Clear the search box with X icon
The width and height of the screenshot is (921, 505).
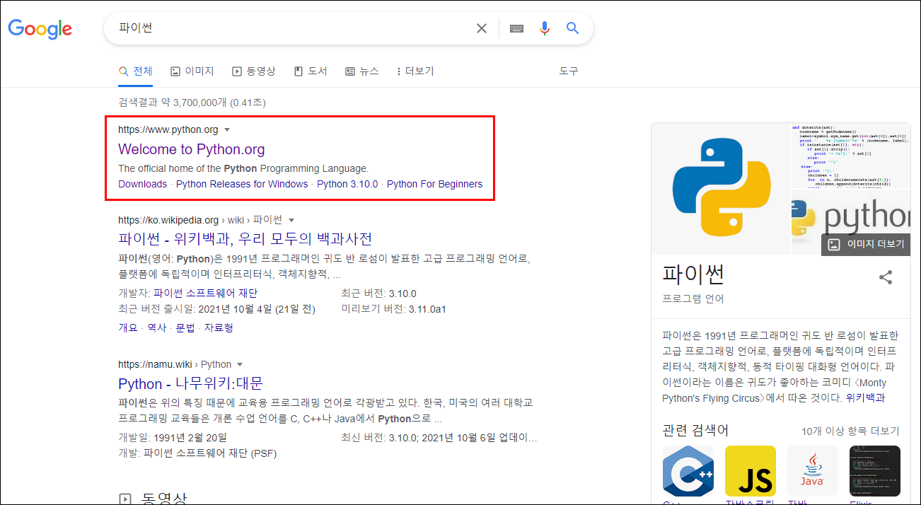pyautogui.click(x=482, y=28)
